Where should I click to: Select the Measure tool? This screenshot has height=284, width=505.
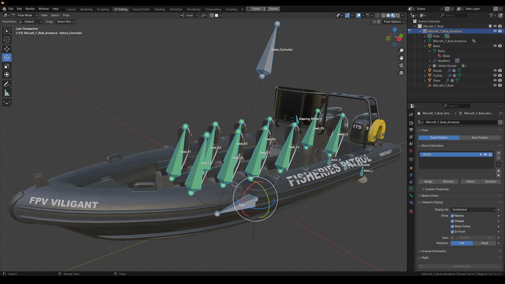pyautogui.click(x=7, y=93)
